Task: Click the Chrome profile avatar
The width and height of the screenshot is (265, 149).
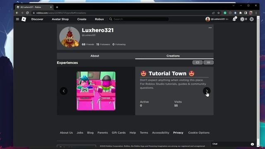Action: click(x=251, y=13)
